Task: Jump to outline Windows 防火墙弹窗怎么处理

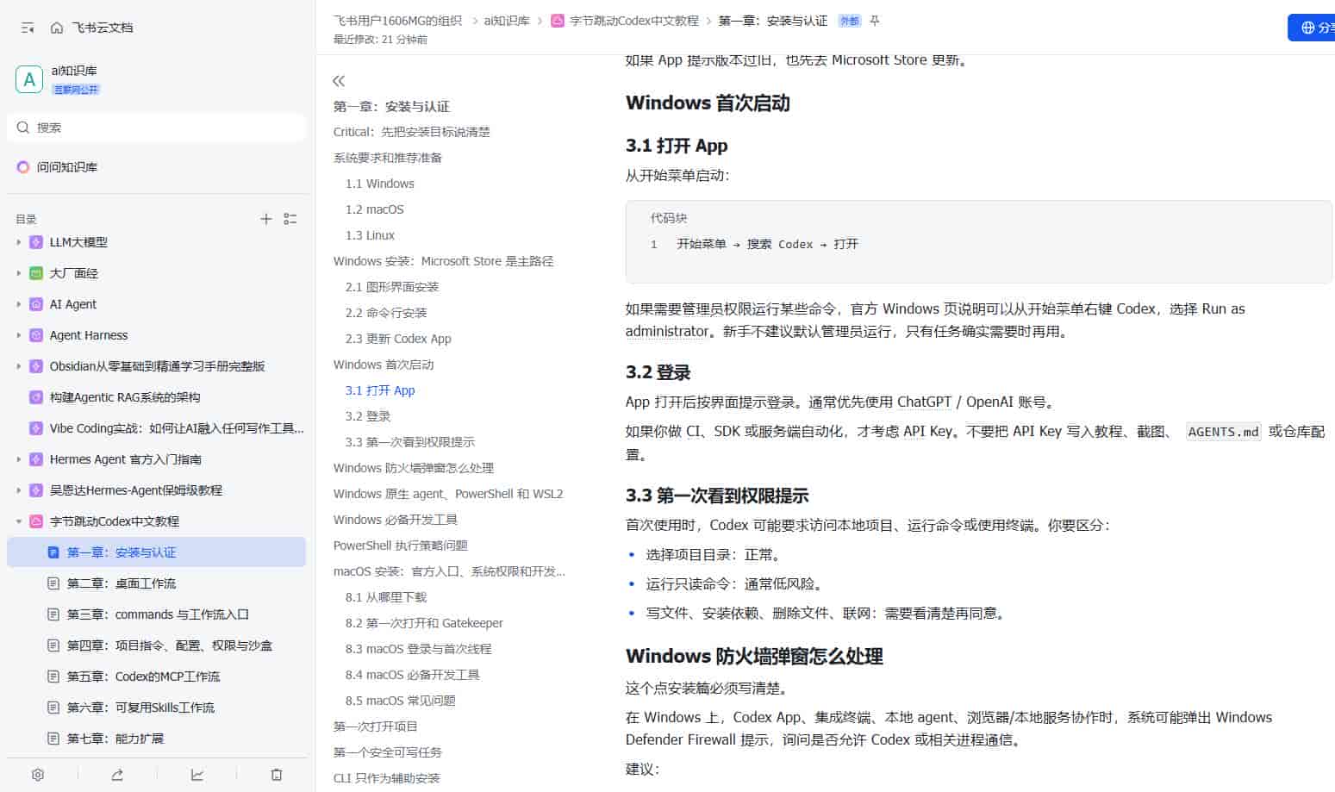Action: click(414, 468)
